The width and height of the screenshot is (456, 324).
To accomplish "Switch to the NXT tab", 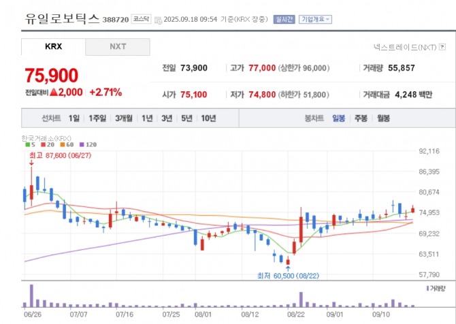I will (118, 46).
